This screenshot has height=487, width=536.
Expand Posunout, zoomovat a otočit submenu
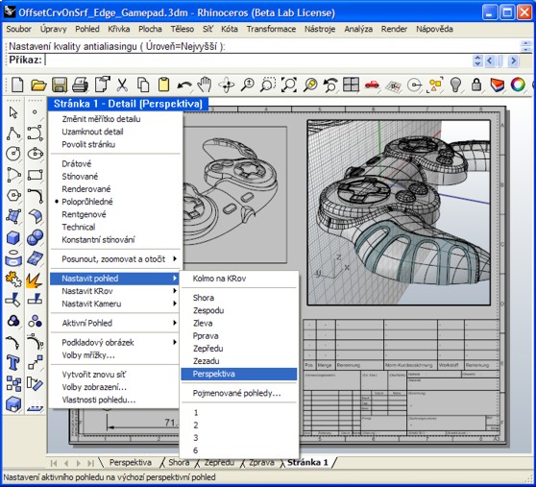[115, 259]
